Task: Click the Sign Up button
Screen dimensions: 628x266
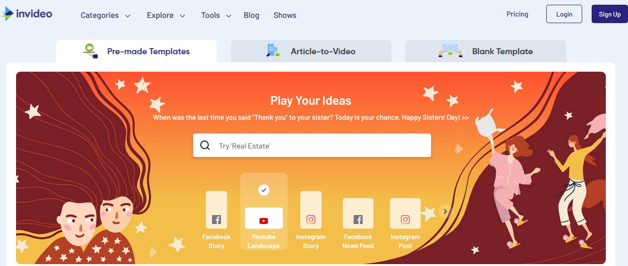Action: [610, 14]
